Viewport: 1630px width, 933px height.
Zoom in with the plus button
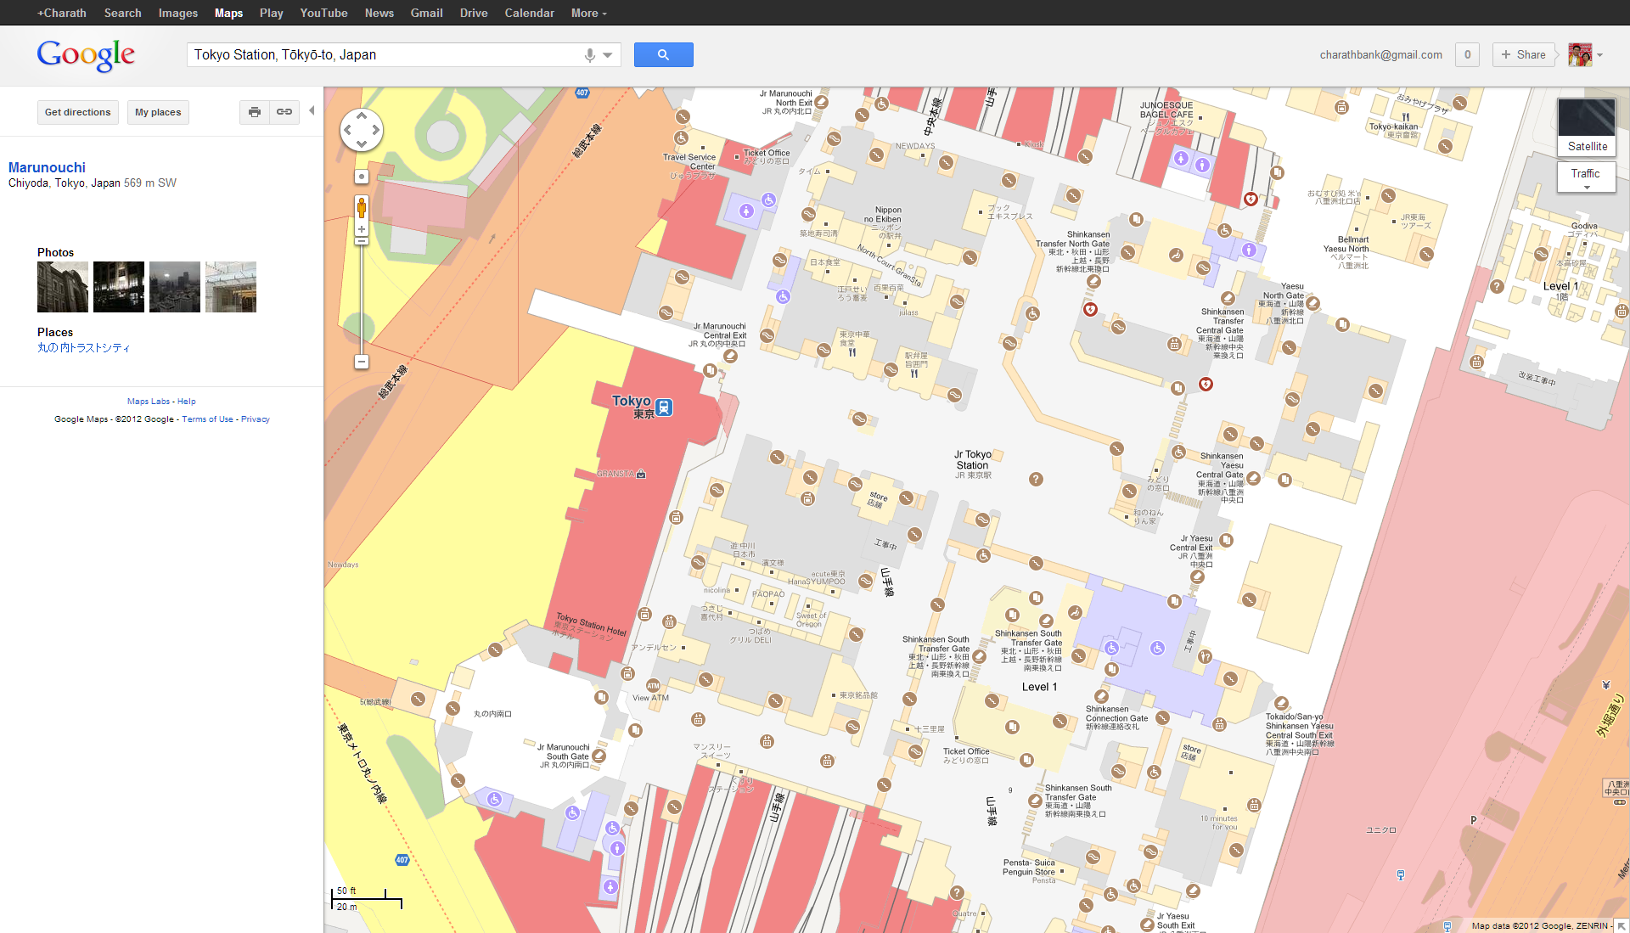point(362,229)
